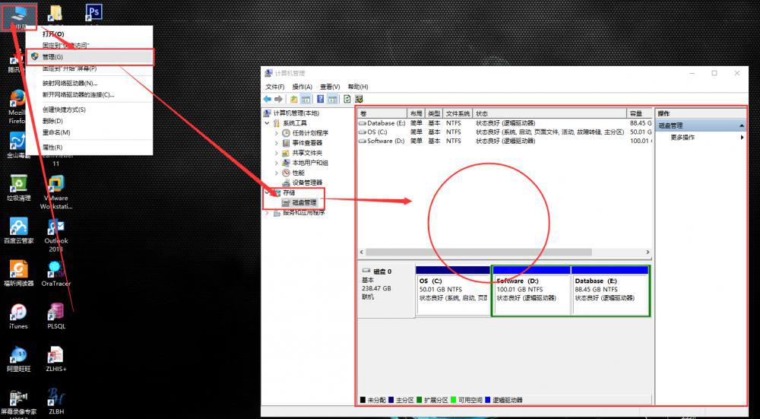This screenshot has width=760, height=419.
Task: Choose 重命名(M) in the context menu
Action: (89, 132)
